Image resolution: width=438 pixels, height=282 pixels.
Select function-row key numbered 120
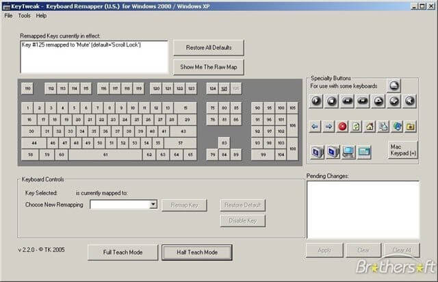click(x=156, y=88)
